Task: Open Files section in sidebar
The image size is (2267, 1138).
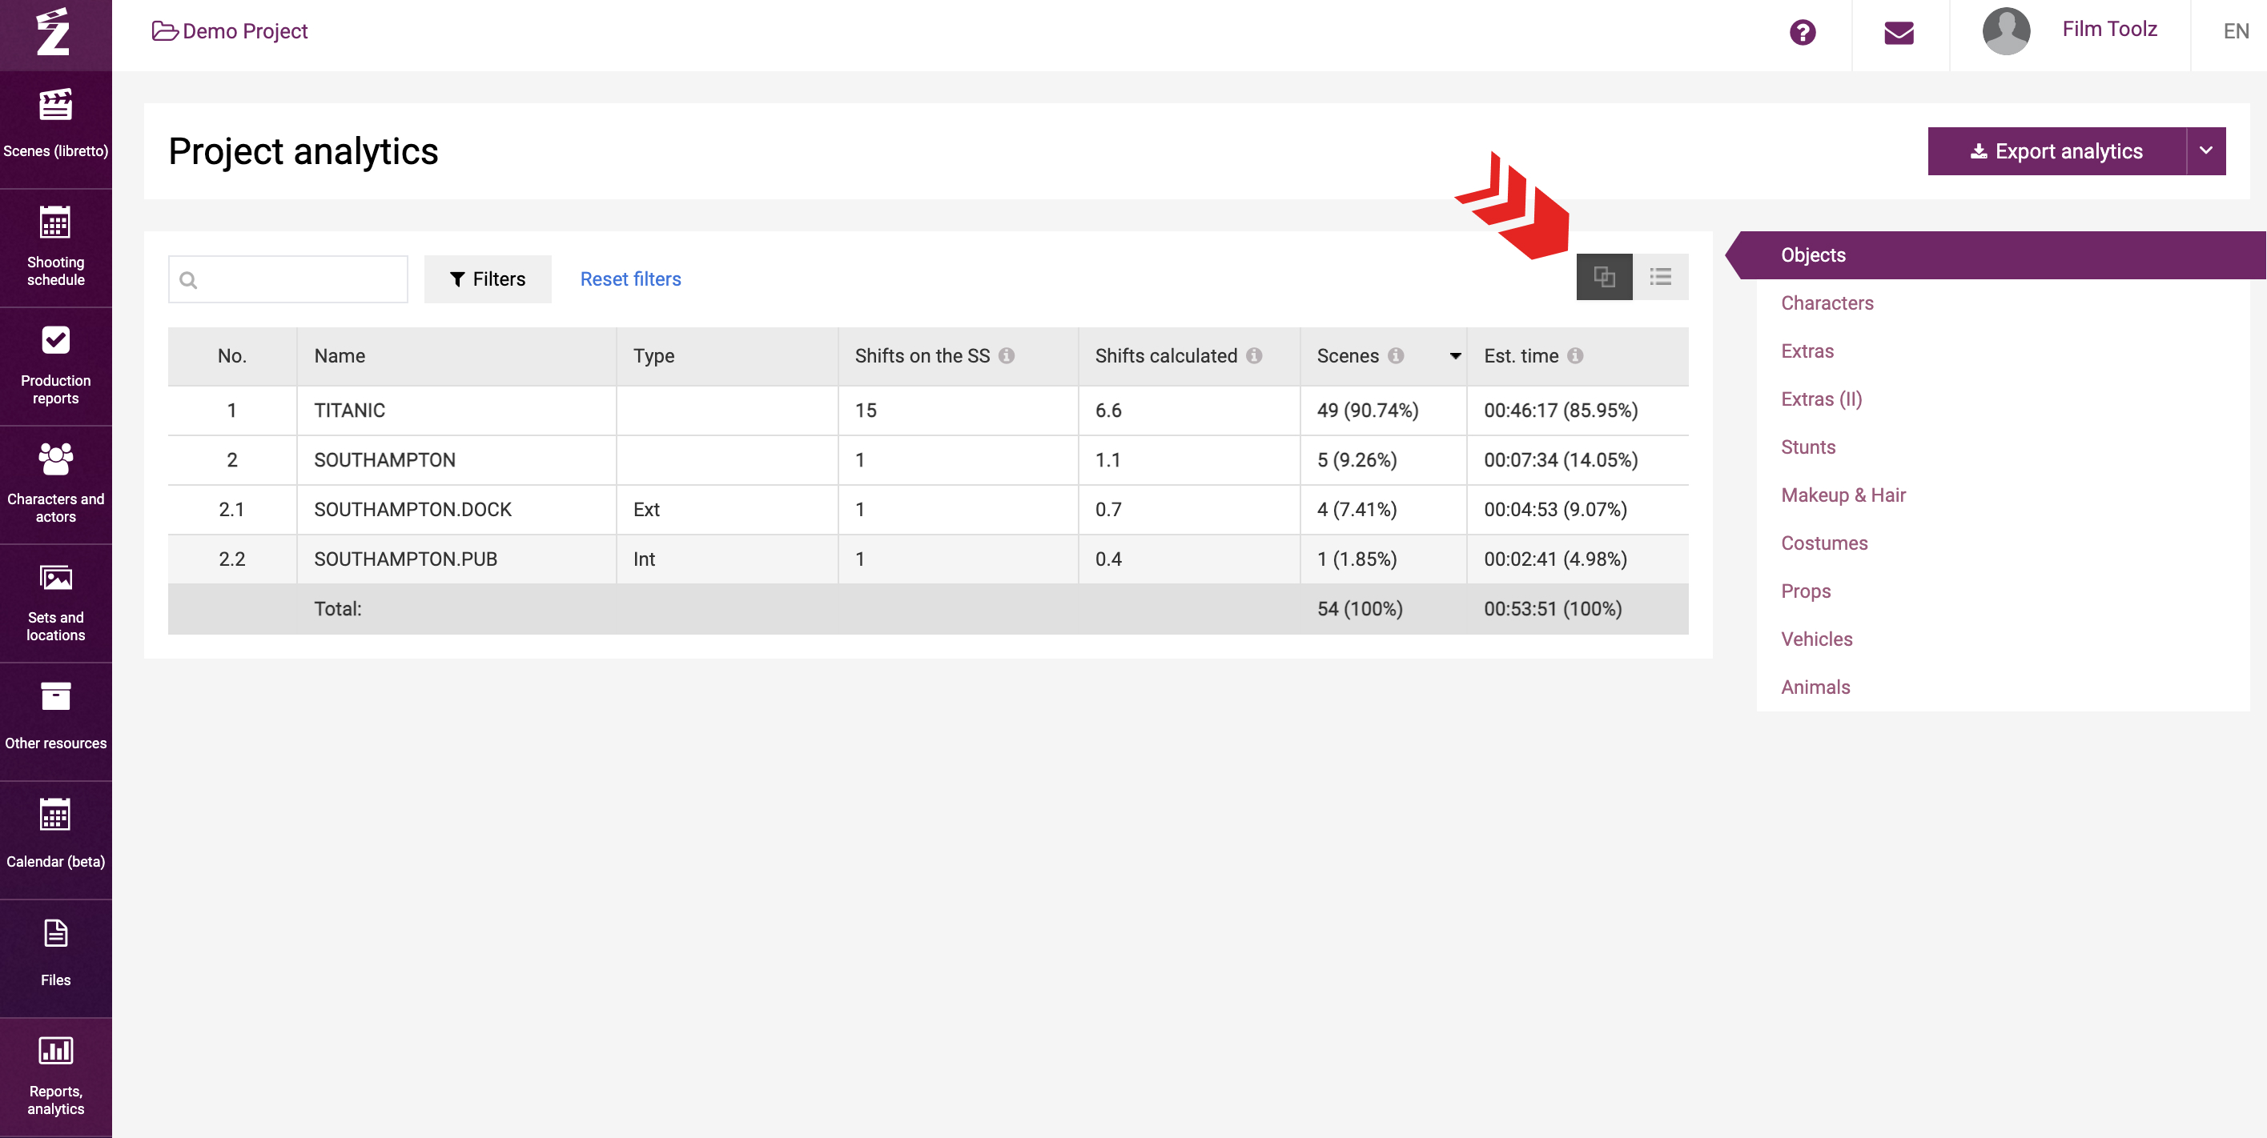Action: (x=55, y=958)
